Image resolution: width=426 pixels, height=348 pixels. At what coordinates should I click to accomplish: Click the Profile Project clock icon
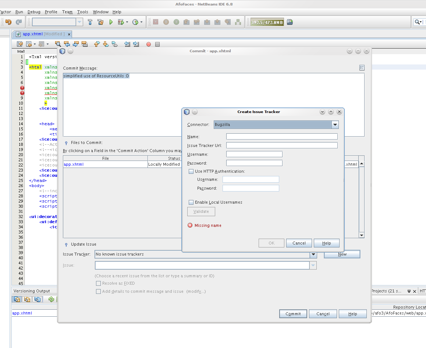click(135, 22)
